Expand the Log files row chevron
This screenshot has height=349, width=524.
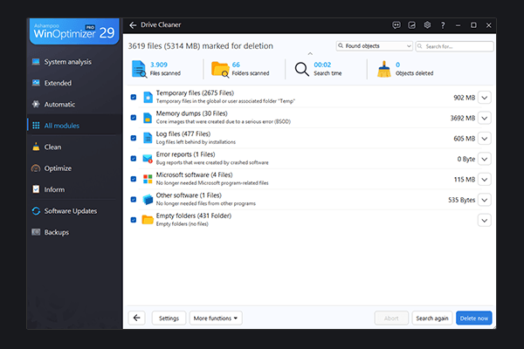tap(484, 139)
